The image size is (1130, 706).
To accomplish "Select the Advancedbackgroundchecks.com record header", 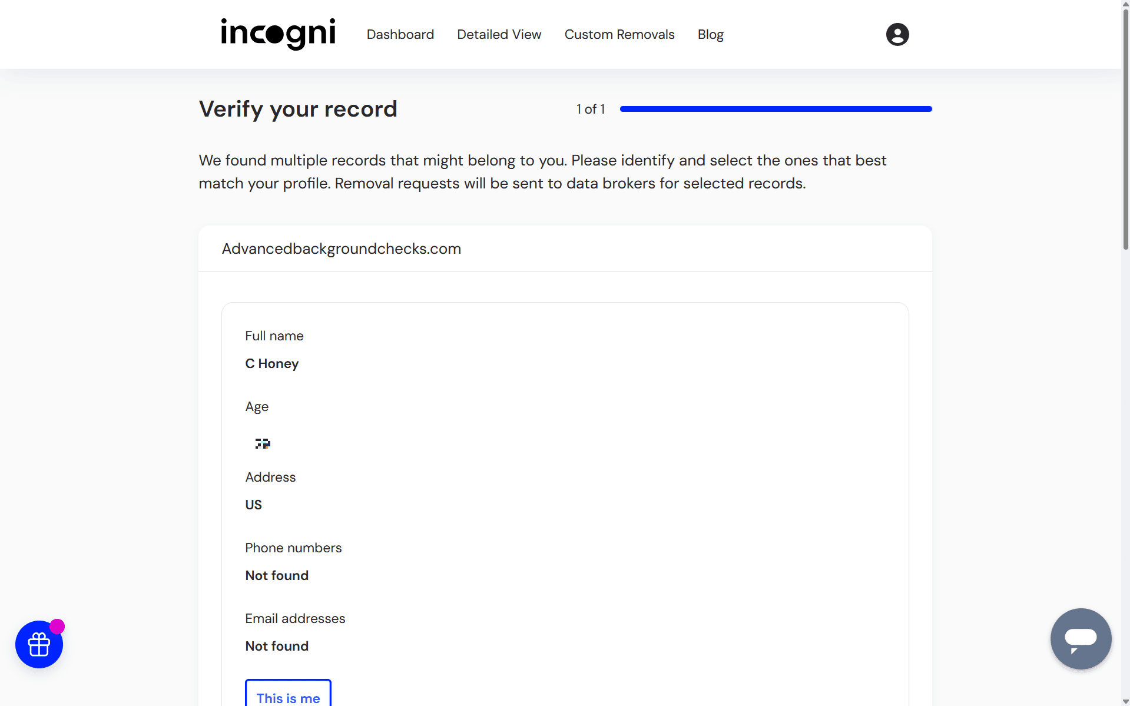I will click(x=341, y=248).
